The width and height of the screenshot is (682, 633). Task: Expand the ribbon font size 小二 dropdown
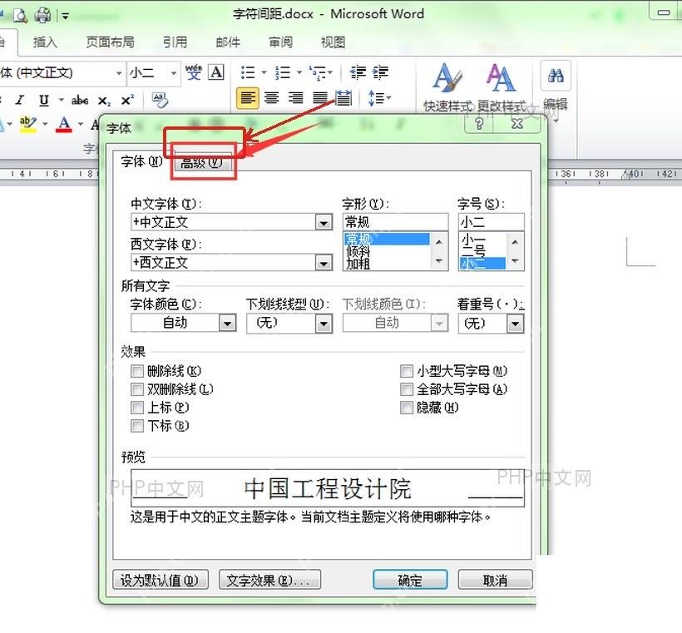174,72
